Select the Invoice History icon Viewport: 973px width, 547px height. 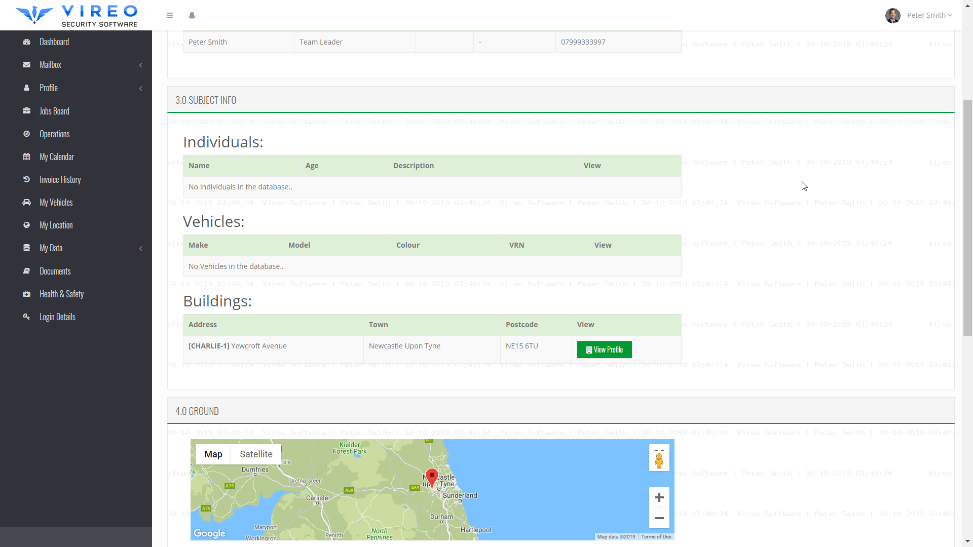click(26, 179)
